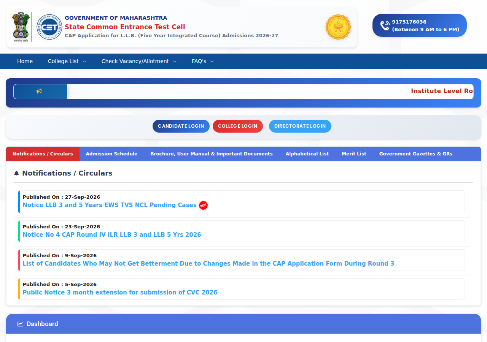This screenshot has height=342, width=487.
Task: Open the College List menu
Action: 67,61
